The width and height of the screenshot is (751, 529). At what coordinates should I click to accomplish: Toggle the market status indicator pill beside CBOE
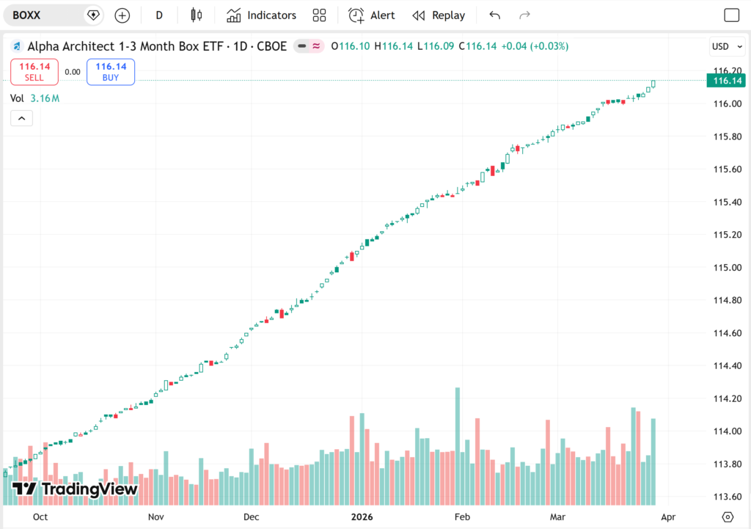click(x=309, y=46)
